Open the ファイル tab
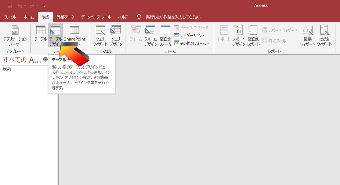The height and width of the screenshot is (185, 340). [10, 17]
